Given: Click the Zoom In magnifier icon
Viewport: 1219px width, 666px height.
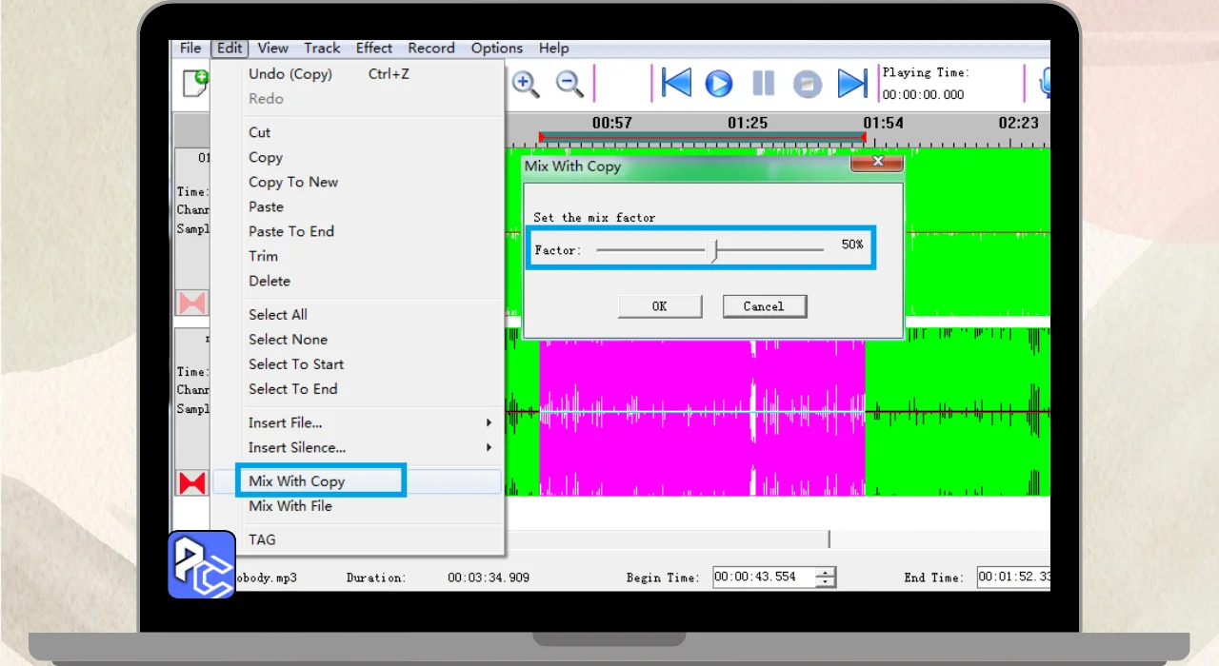Looking at the screenshot, I should pyautogui.click(x=525, y=84).
